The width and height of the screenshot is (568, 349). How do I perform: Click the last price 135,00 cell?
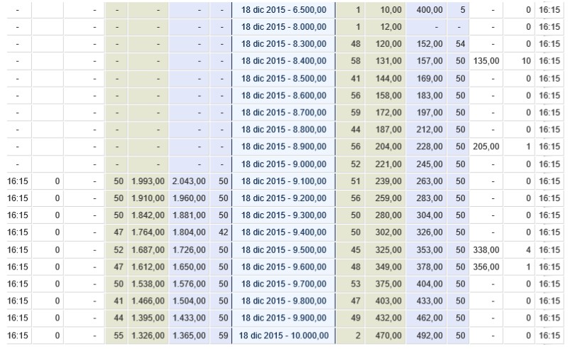coord(486,61)
